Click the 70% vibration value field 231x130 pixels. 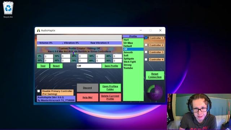(83, 60)
